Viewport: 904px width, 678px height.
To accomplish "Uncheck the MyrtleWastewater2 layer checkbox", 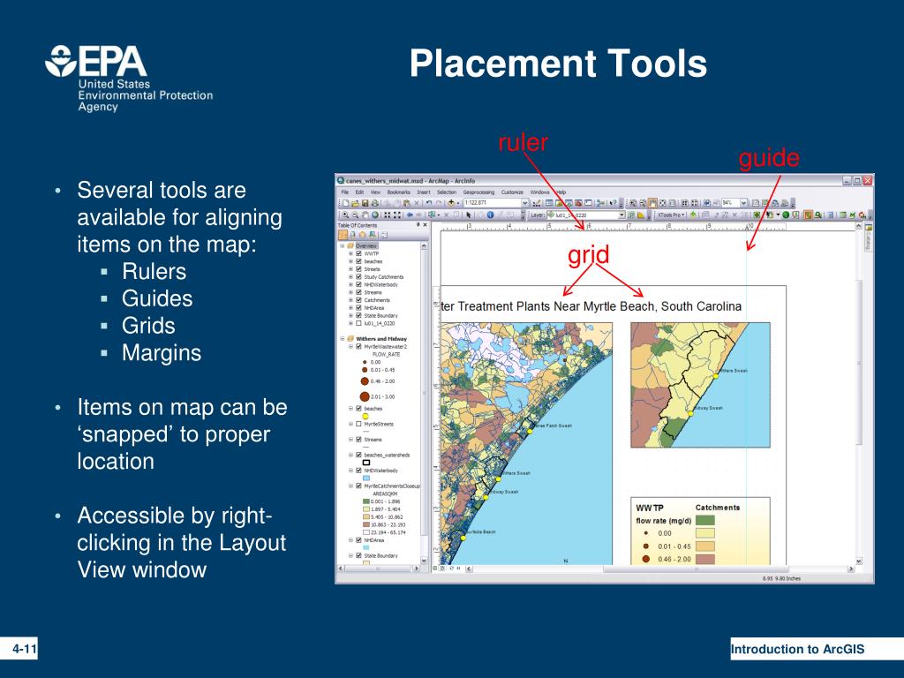I will [358, 346].
